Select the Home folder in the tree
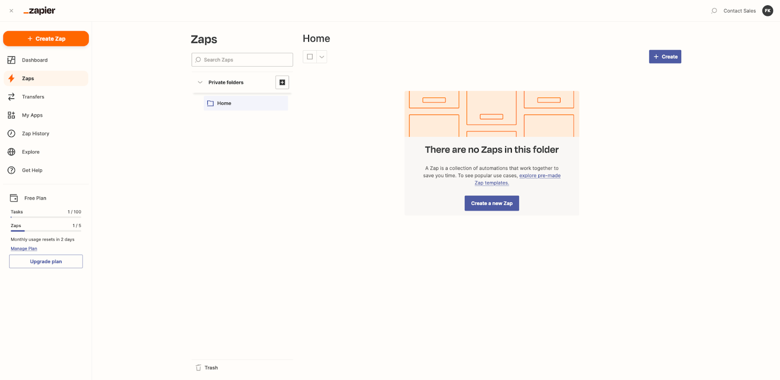The width and height of the screenshot is (780, 380). pos(246,103)
